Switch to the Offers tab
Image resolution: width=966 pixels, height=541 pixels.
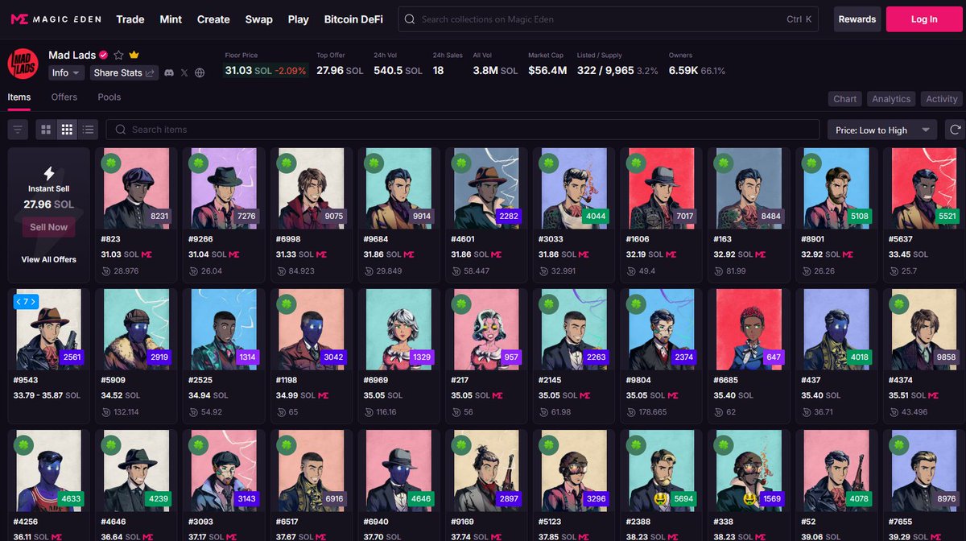point(64,97)
